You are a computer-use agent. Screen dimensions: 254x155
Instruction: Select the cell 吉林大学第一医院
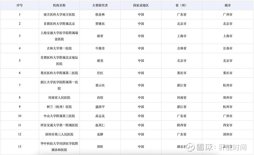pyautogui.click(x=59, y=48)
